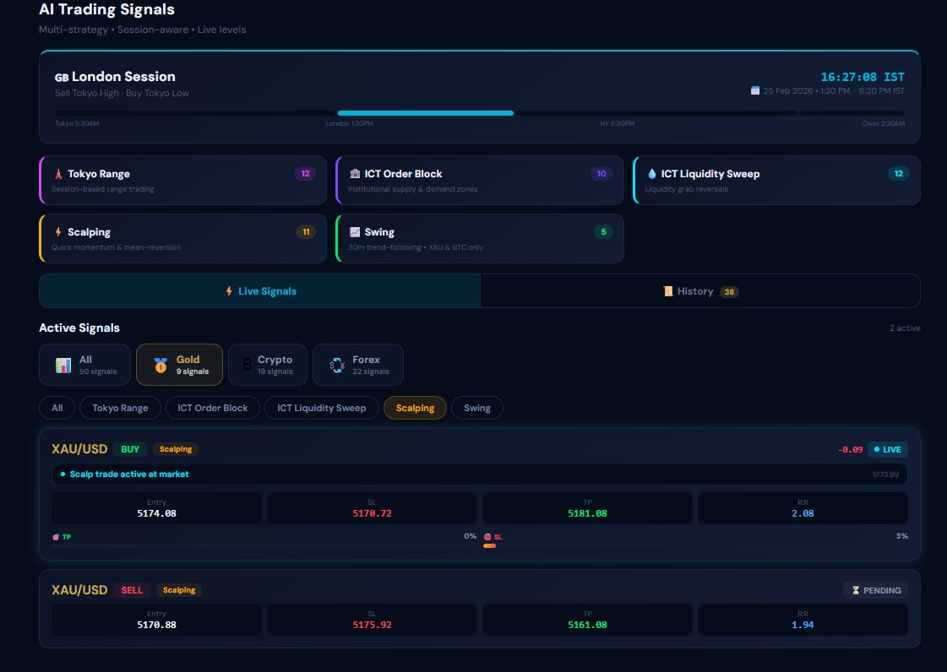Click the ICT Order Block count badge 10
Viewport: 947px width, 672px height.
[x=601, y=174]
